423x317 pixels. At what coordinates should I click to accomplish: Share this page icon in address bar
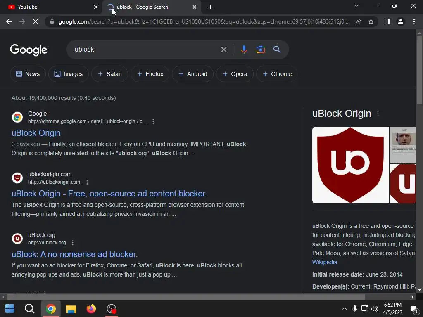coord(358,21)
